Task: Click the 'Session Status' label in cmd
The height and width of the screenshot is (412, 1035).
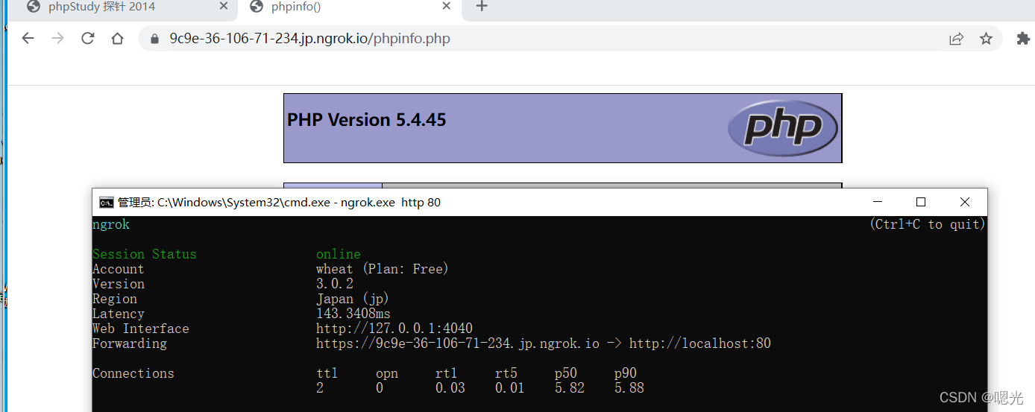Action: [145, 254]
